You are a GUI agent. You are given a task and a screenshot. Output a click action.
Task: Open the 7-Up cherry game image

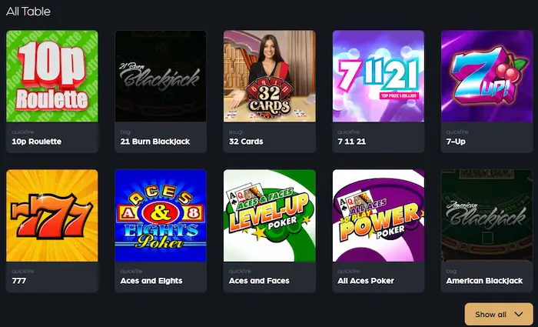coord(487,76)
